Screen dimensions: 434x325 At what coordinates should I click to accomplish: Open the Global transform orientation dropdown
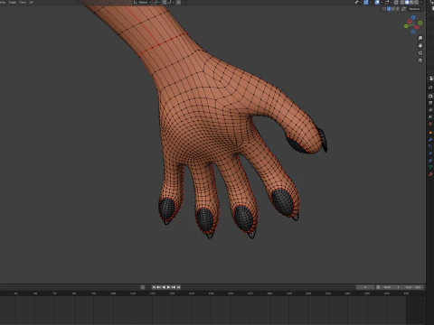click(x=142, y=2)
